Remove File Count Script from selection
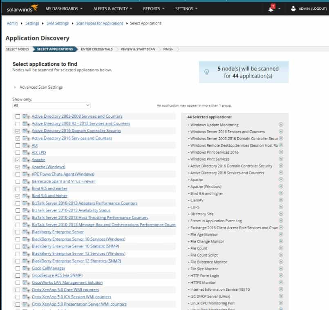The height and width of the screenshot is (310, 329). pyautogui.click(x=281, y=255)
